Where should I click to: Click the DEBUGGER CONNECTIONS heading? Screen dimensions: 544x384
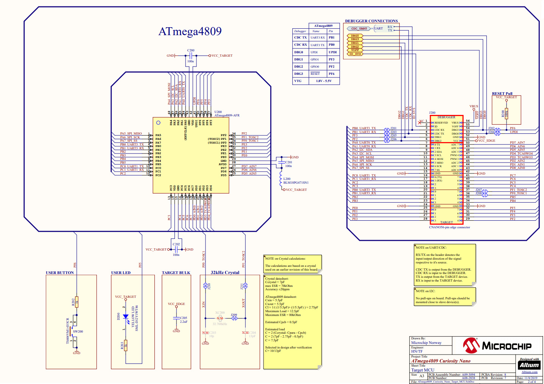(x=371, y=21)
